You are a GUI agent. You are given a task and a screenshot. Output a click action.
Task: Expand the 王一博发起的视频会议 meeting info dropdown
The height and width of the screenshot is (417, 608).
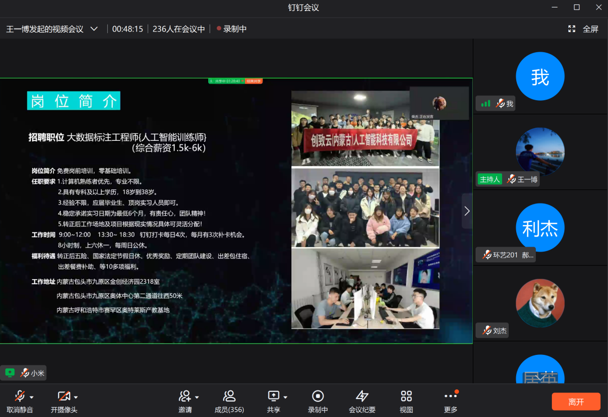click(x=94, y=29)
